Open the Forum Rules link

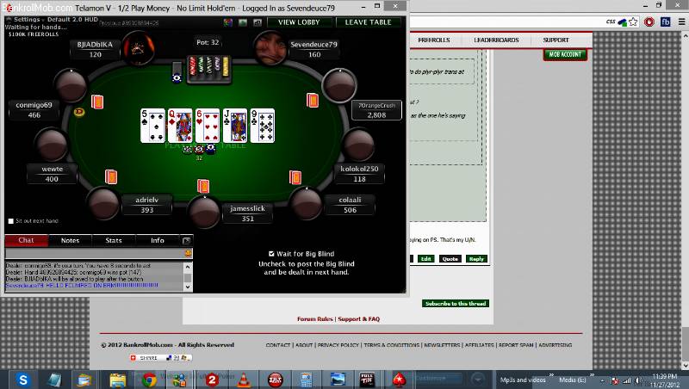point(315,318)
